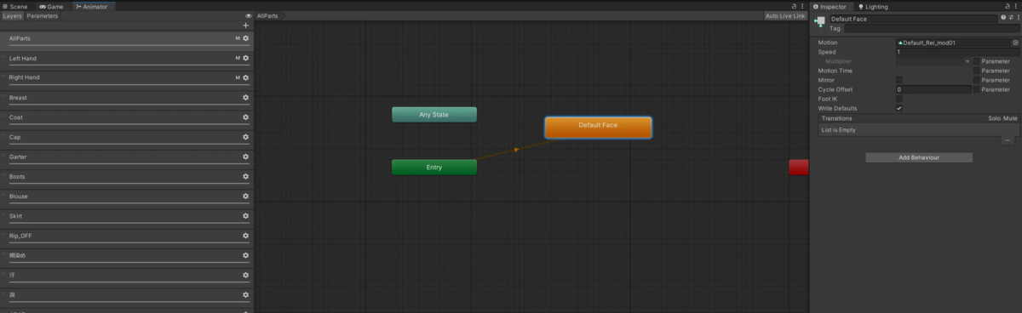Image resolution: width=1022 pixels, height=313 pixels.
Task: Uncheck the Write Defaults checkbox
Action: [x=899, y=108]
